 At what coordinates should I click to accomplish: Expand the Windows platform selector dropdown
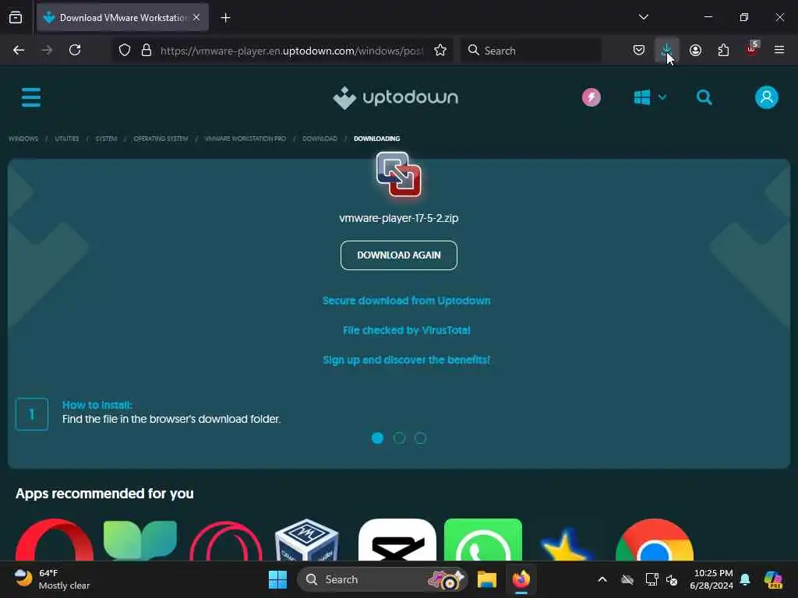click(x=650, y=97)
